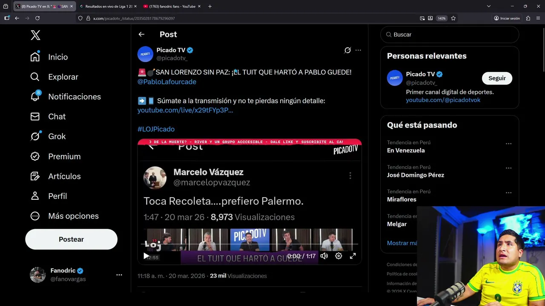
Task: Go back with the Post arrow
Action: point(141,34)
